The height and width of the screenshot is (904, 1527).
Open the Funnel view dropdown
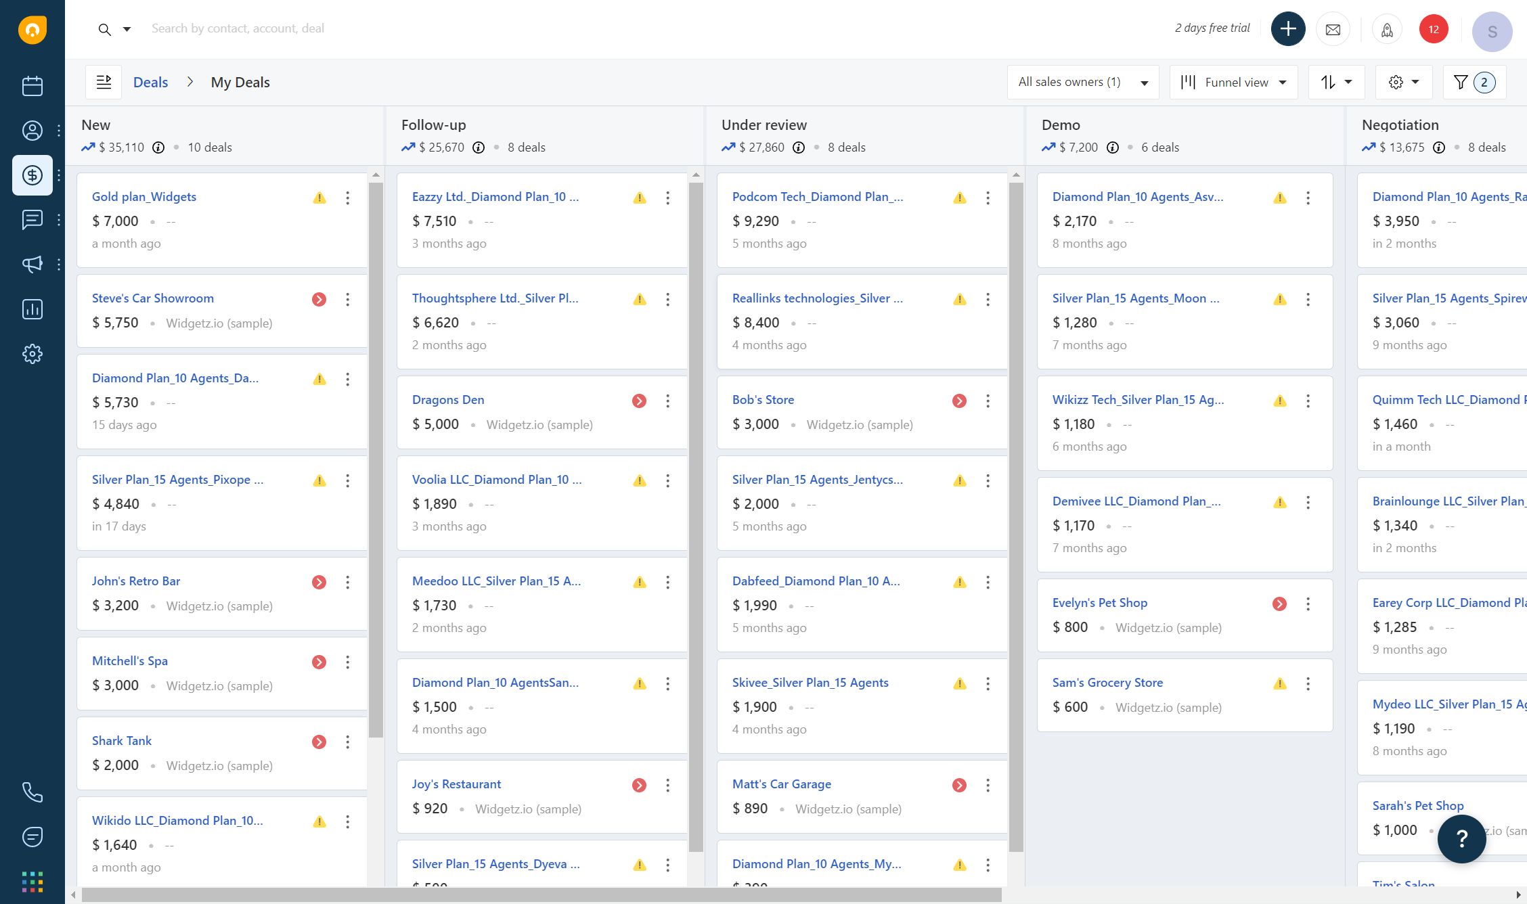pos(1233,82)
